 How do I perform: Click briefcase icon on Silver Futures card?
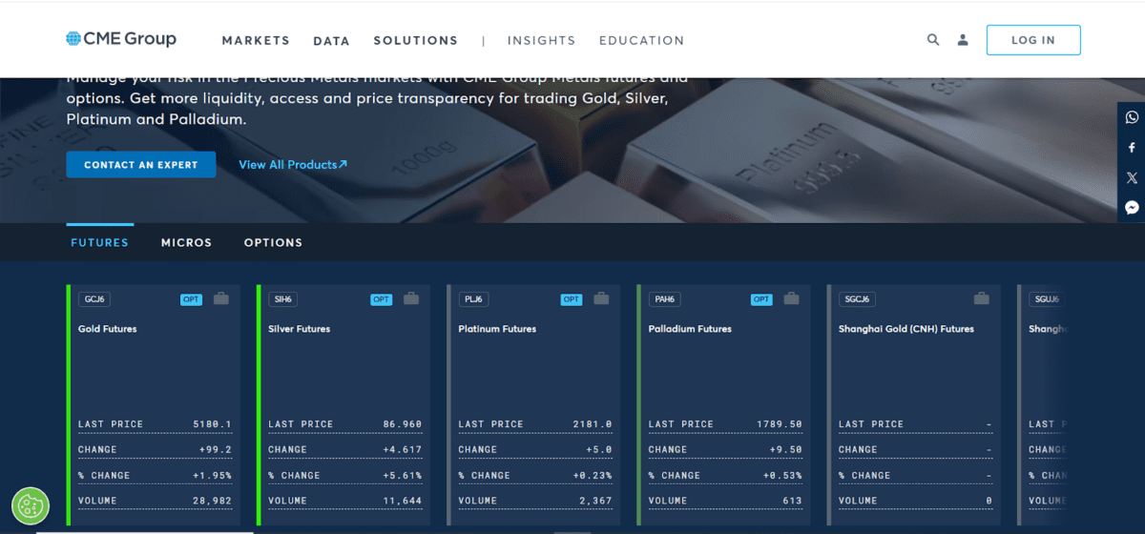tap(411, 299)
